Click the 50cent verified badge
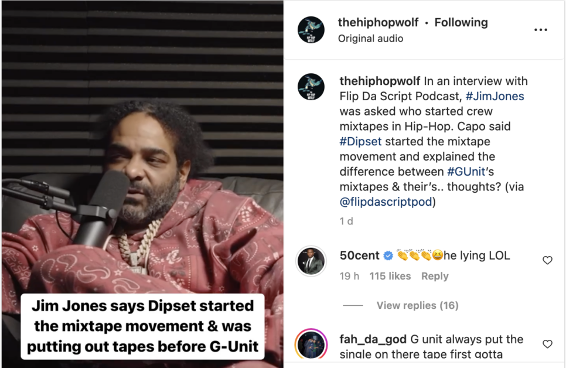 pos(388,255)
